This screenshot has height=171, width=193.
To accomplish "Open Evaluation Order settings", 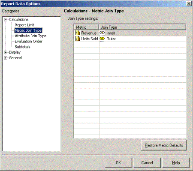I will [x=28, y=41].
